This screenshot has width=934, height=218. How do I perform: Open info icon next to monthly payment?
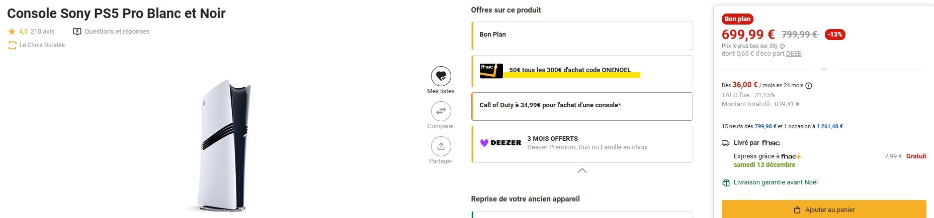(x=809, y=86)
